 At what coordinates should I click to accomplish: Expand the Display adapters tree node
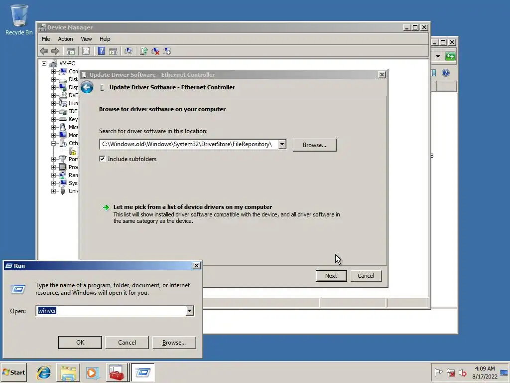pyautogui.click(x=53, y=87)
